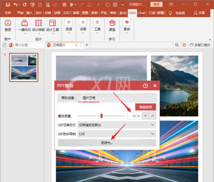Select slide 1 thumbnail

click(x=24, y=68)
